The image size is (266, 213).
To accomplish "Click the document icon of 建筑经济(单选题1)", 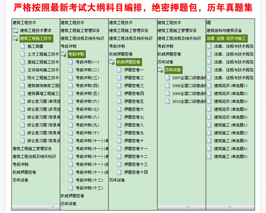I will point(209,86).
